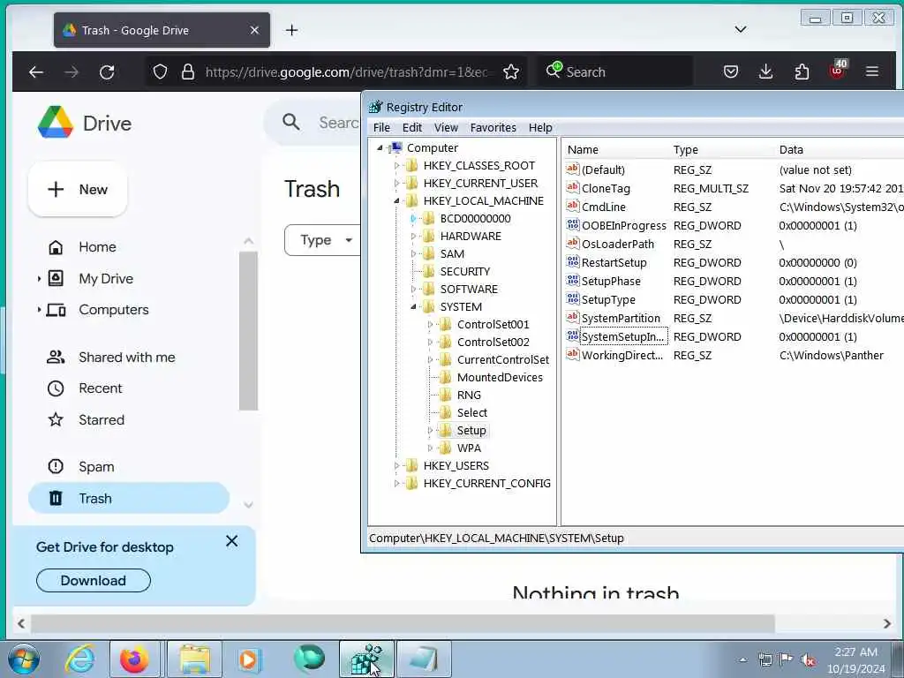Image resolution: width=904 pixels, height=678 pixels.
Task: Click the Save to Pocket icon
Action: coord(730,72)
